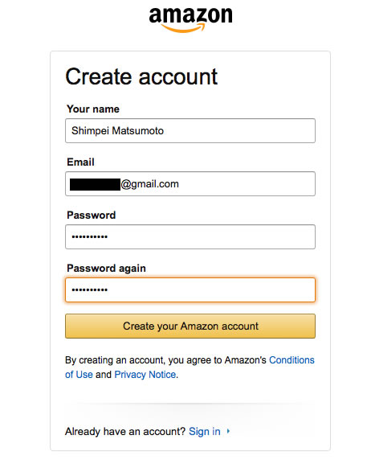Click the word "and" between the links
The width and height of the screenshot is (367, 464).
[x=104, y=375]
